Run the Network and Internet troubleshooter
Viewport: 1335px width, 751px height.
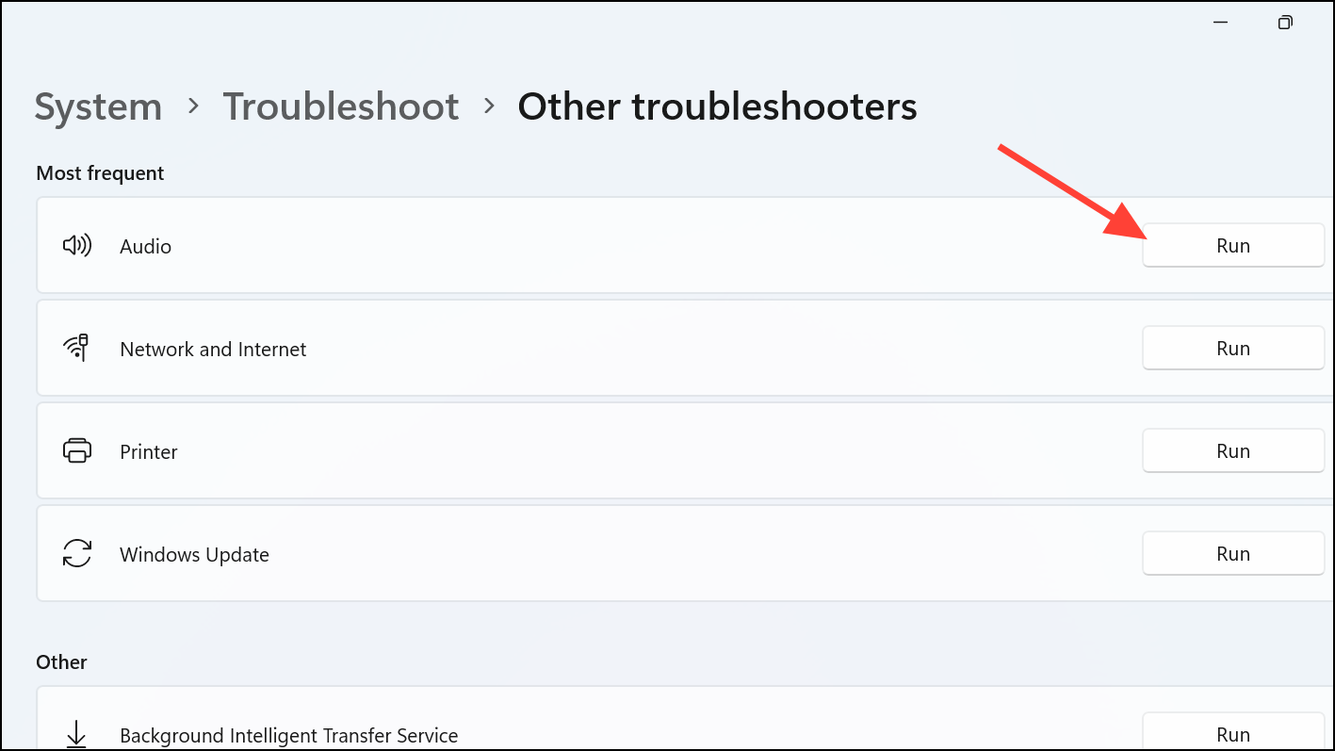tap(1233, 349)
